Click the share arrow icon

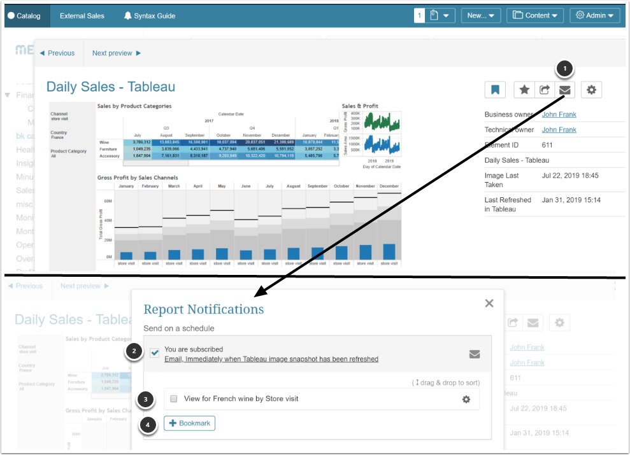click(545, 90)
